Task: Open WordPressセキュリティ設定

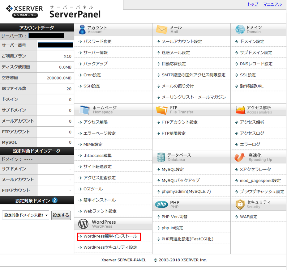Action: tap(110, 247)
